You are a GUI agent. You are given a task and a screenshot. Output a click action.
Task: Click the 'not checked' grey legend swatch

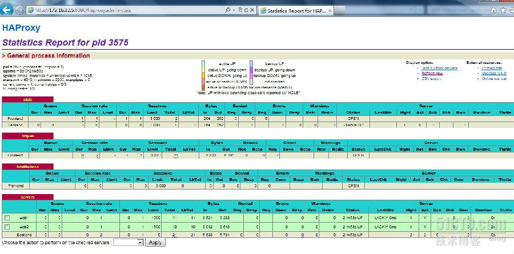click(x=251, y=82)
